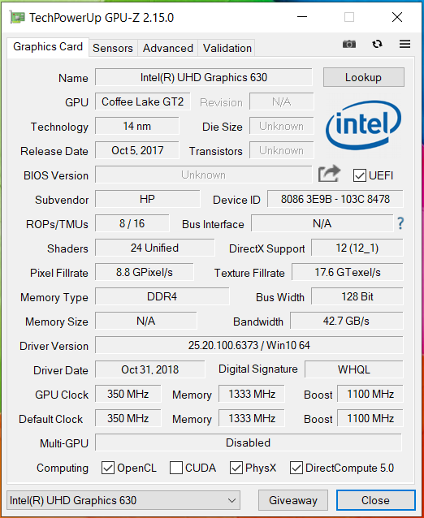The width and height of the screenshot is (424, 518).
Task: Click the refresh icon
Action: [x=377, y=44]
